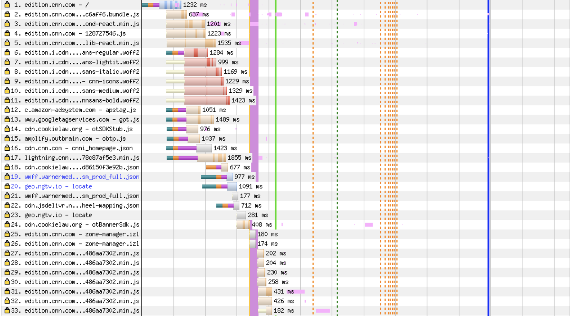Click the lock icon beside ond-react.min.js request
Screen dimensions: 571x316
tap(7, 24)
